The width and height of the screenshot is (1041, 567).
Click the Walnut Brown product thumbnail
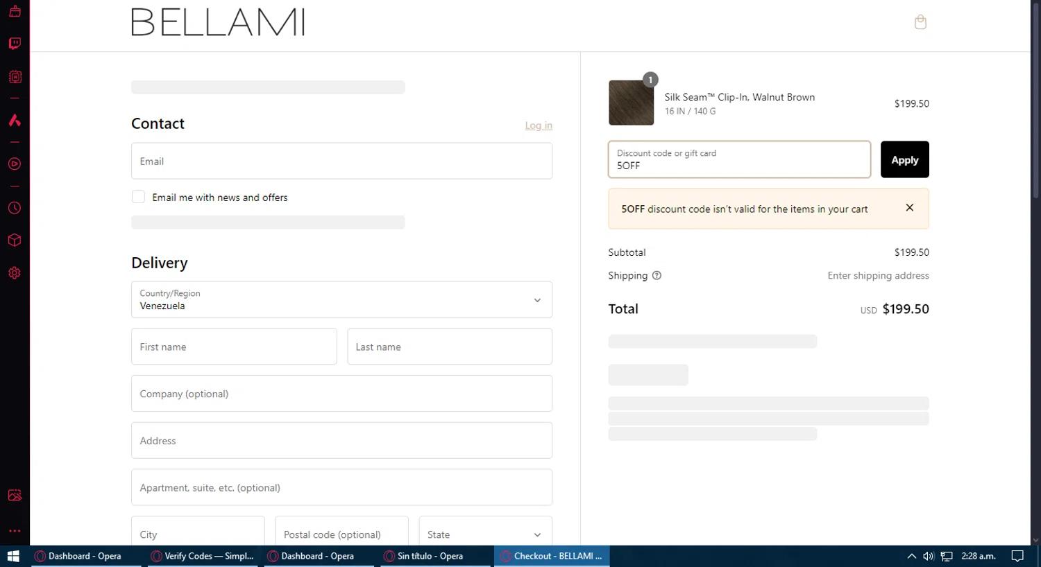(x=631, y=103)
